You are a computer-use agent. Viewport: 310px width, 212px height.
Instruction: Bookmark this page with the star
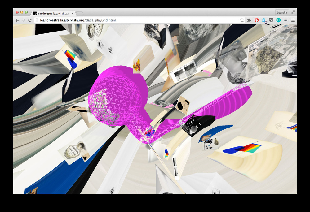pos(242,20)
